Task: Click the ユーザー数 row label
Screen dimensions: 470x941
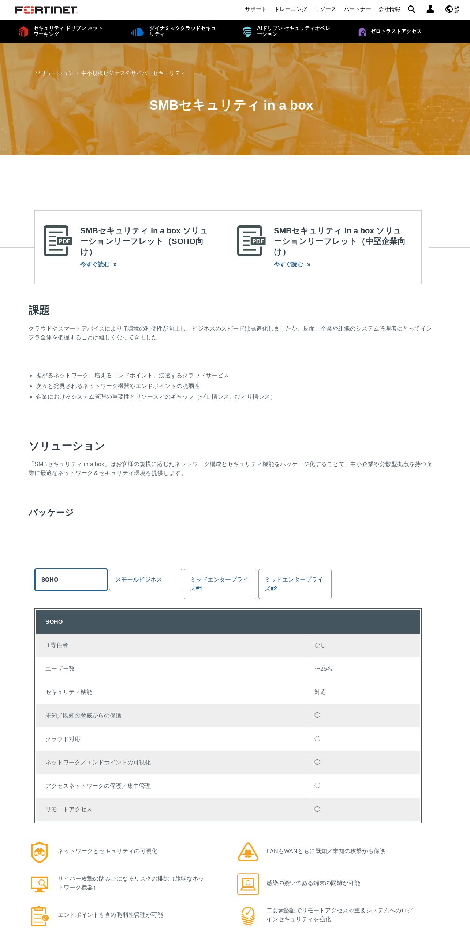Action: coord(60,669)
